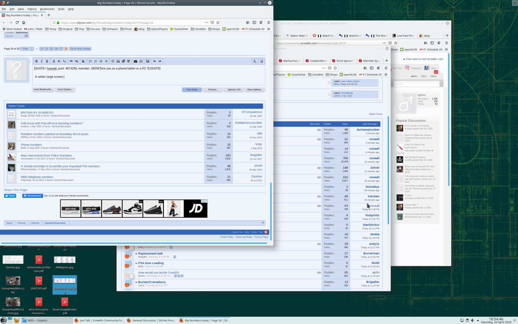
Task: Bookmark this page with star icon
Action: click(218, 23)
